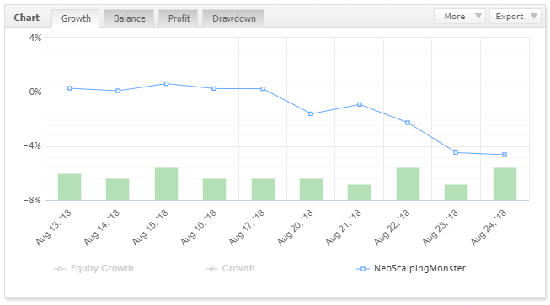
Task: Select the Aug 21 line data point
Action: coord(360,104)
